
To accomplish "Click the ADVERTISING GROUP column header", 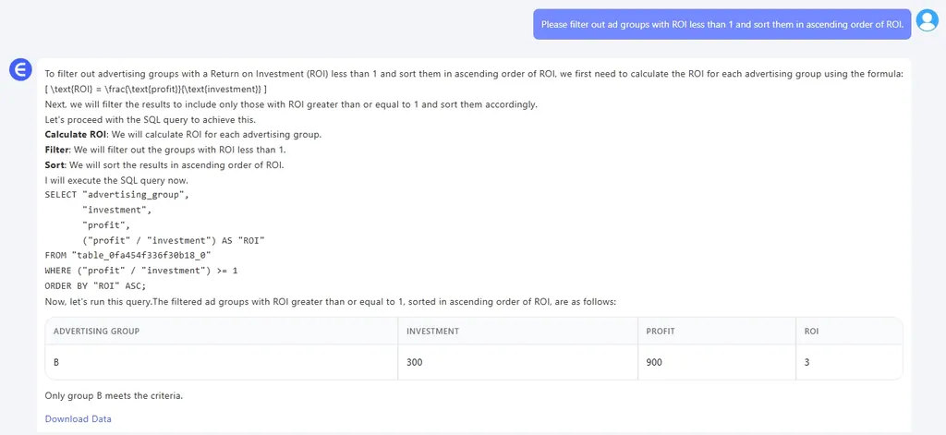I will [x=97, y=331].
